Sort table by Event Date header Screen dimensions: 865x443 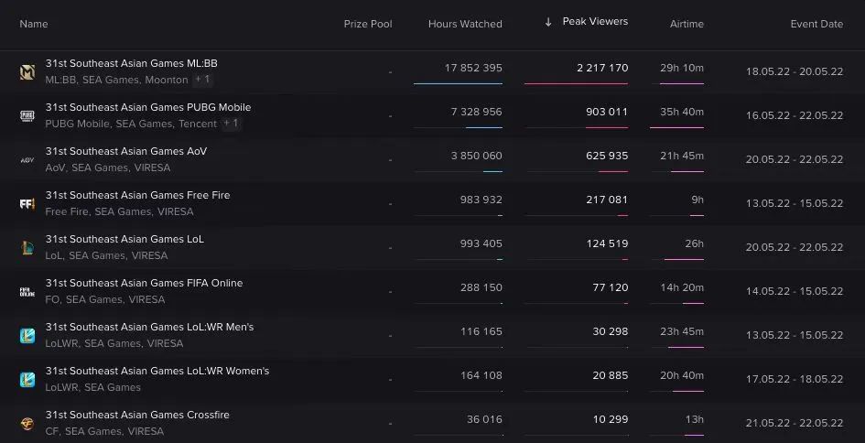[x=816, y=24]
